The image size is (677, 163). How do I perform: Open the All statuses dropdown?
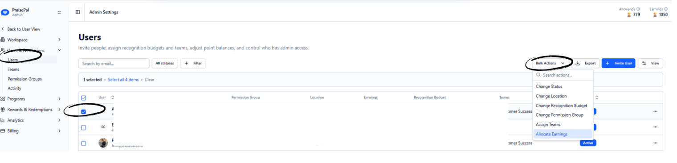pyautogui.click(x=165, y=63)
